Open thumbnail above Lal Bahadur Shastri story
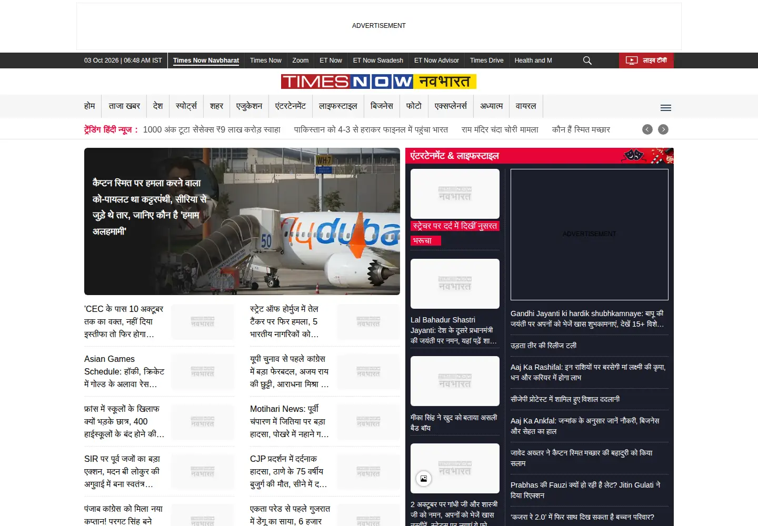758x526 pixels. 455,284
